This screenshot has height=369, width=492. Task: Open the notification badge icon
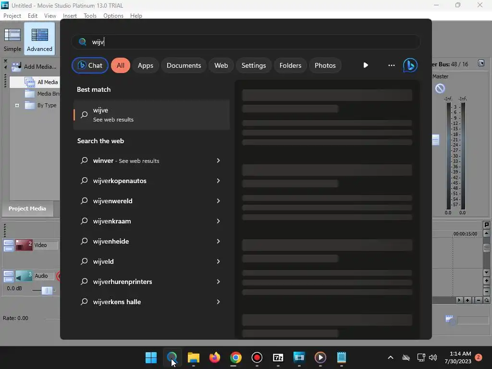(479, 357)
